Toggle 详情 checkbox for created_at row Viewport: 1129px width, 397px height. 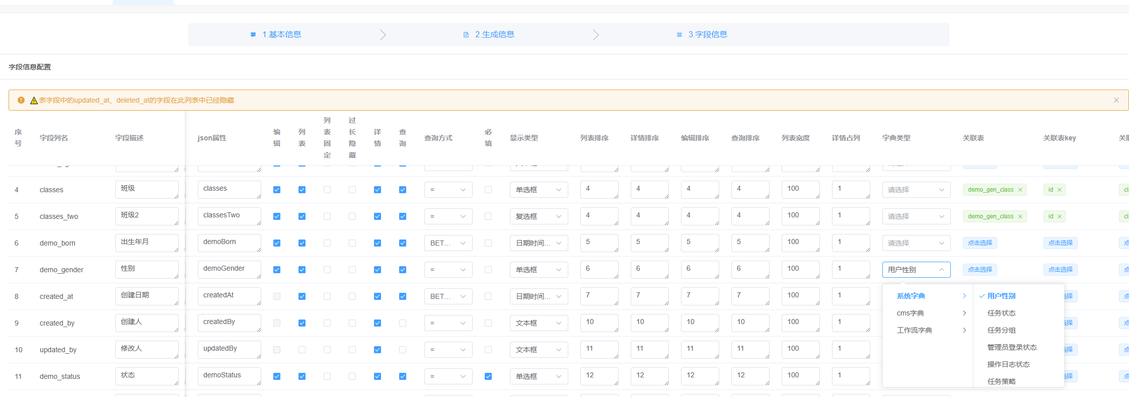coord(378,296)
